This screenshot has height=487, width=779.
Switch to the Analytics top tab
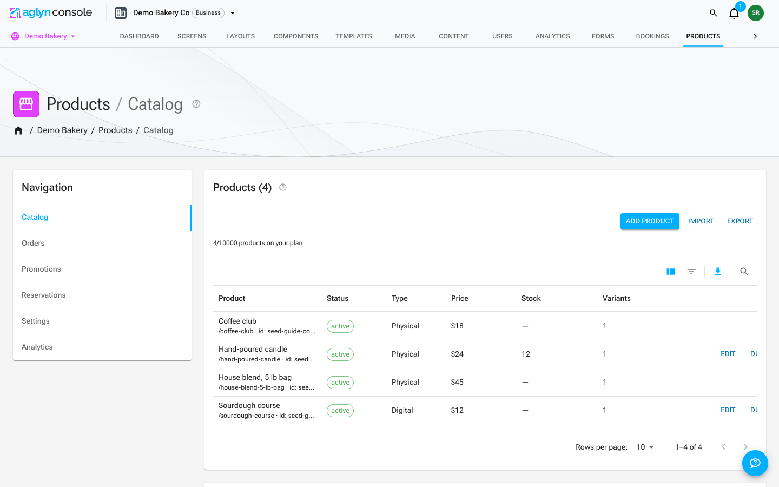(553, 36)
